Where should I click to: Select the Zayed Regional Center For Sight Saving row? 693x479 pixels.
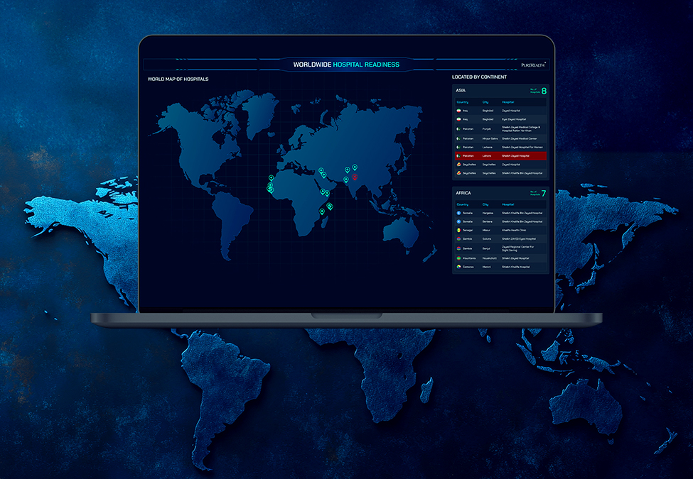500,248
